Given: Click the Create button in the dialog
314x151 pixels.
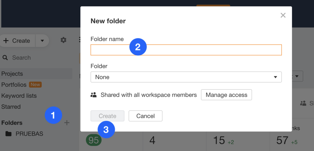Looking at the screenshot, I should (x=107, y=116).
